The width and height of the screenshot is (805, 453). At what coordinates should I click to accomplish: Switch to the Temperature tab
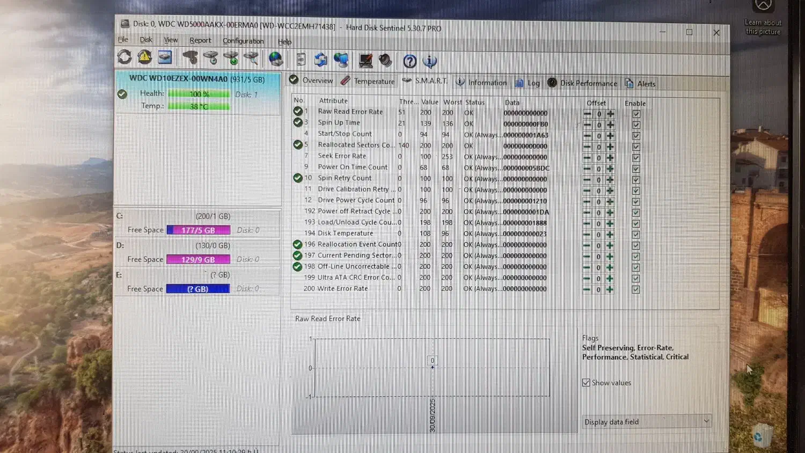click(368, 81)
